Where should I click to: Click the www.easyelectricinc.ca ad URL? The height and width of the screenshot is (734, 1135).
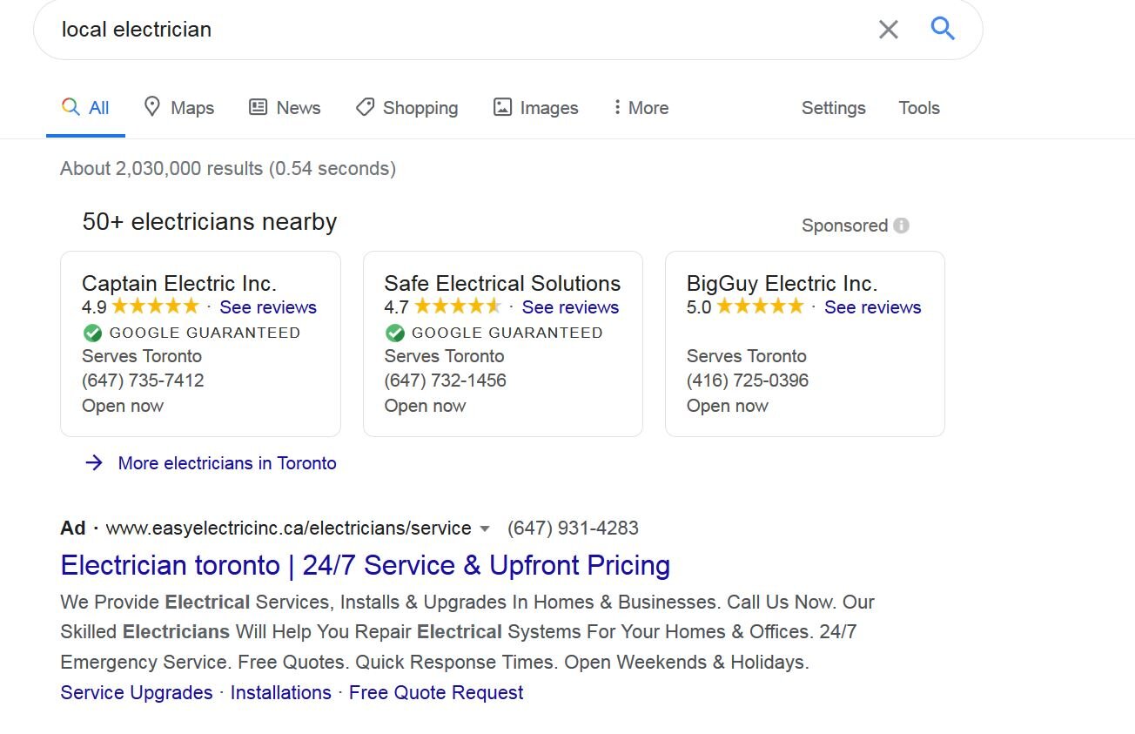[288, 529]
